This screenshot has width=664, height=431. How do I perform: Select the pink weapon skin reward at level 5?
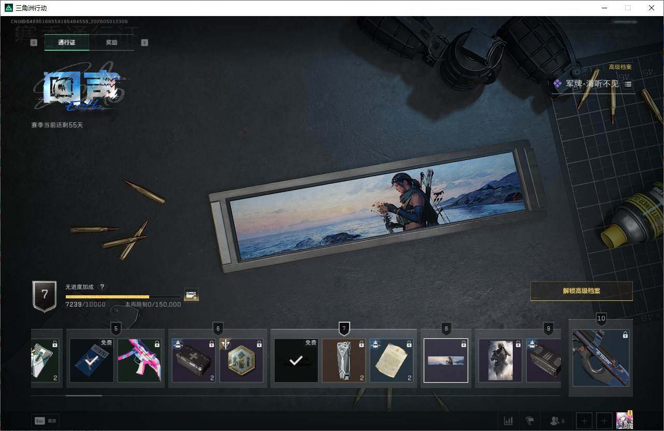click(139, 361)
